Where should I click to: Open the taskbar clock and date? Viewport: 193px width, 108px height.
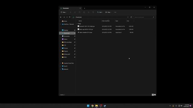click(187, 106)
